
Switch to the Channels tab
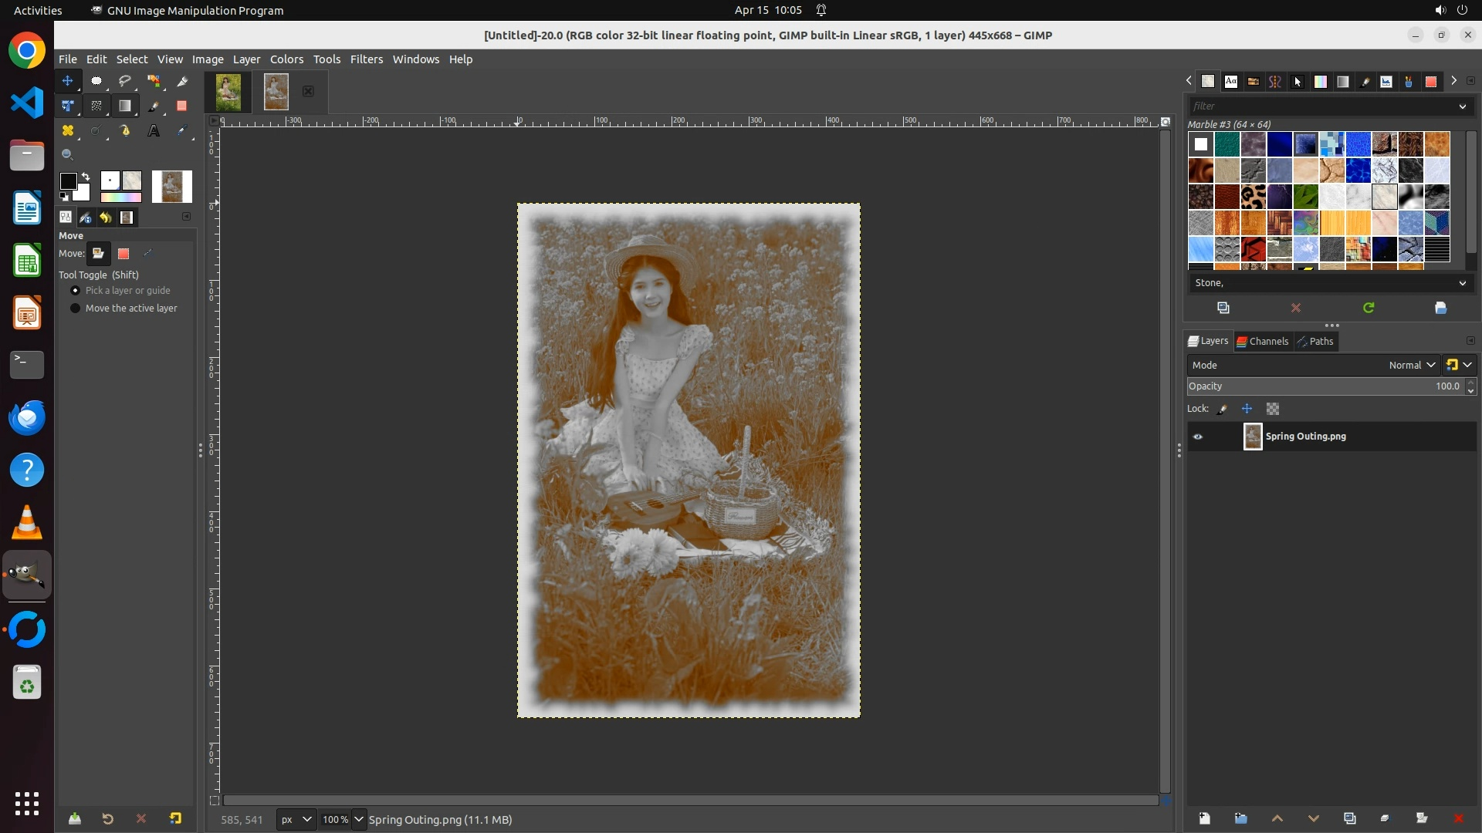1263,341
